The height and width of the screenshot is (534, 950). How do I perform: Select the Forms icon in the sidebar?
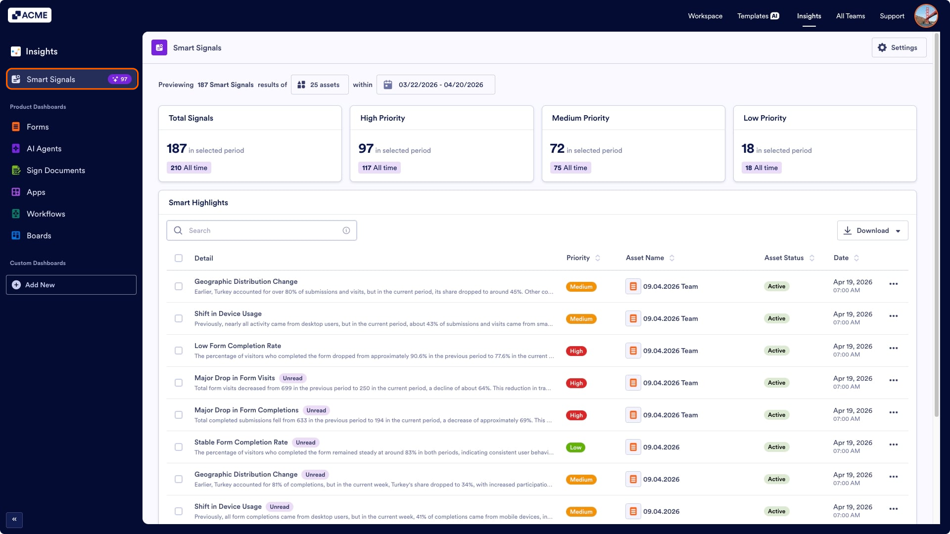pyautogui.click(x=16, y=127)
